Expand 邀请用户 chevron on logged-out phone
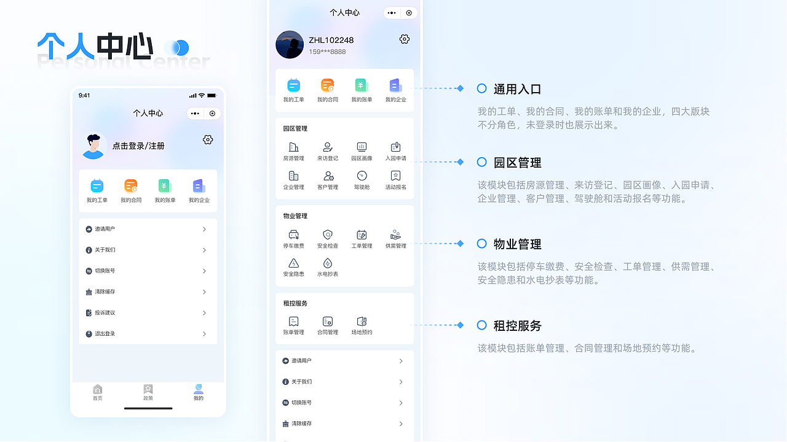This screenshot has height=442, width=787. click(x=204, y=229)
